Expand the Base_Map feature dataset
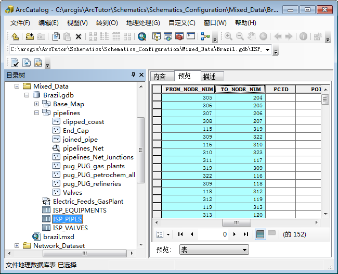This screenshot has height=274, width=338. pyautogui.click(x=36, y=104)
